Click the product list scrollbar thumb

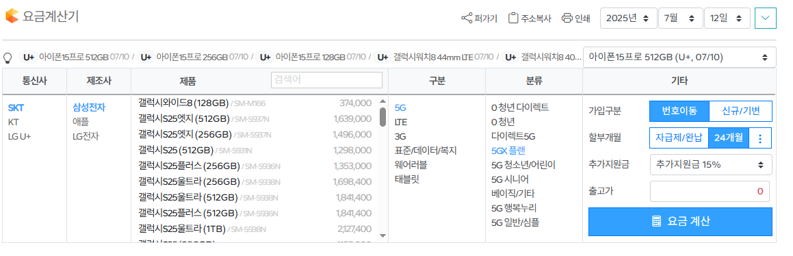383,117
